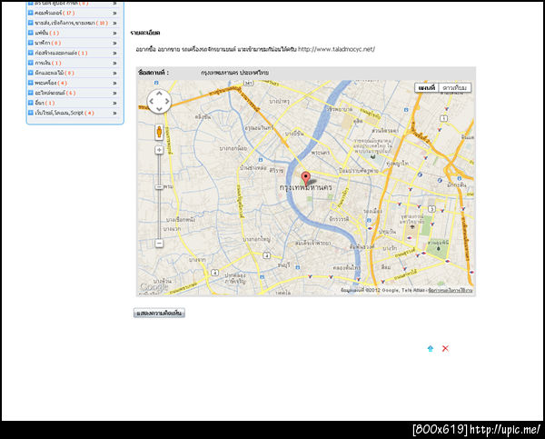
Task: Click the ตลิ่งชัน label on the map
Action: (203, 117)
